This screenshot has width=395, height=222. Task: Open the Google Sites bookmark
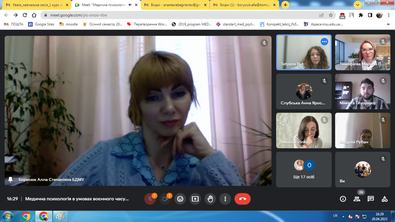(41, 24)
